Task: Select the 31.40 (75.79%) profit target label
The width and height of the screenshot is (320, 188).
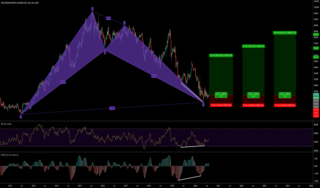Action: click(253, 46)
